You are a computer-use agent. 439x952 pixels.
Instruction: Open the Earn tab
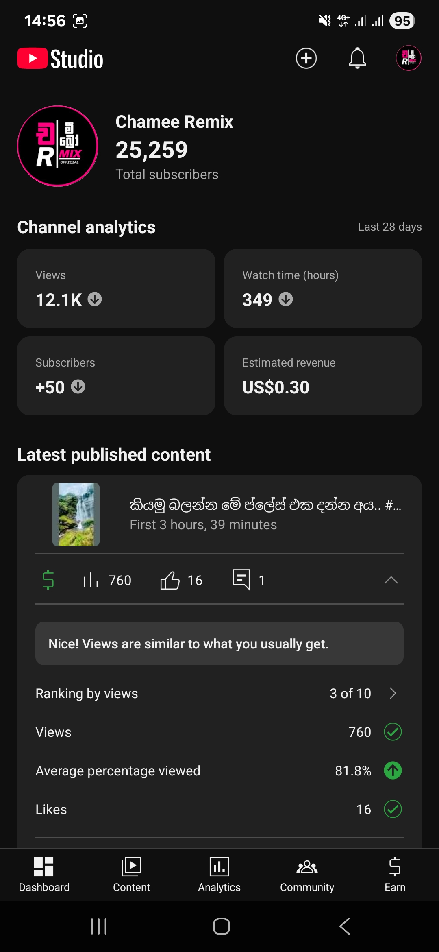point(395,875)
